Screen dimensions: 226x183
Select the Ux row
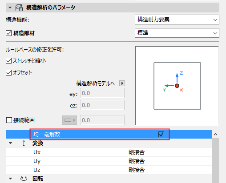[109, 152]
